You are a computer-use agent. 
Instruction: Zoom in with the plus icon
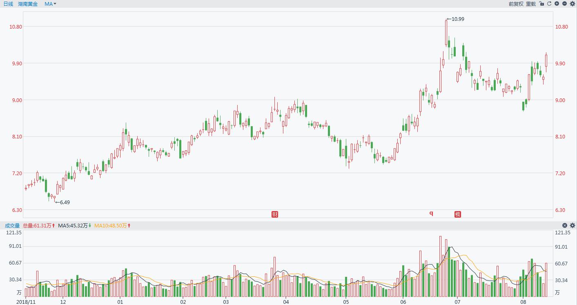557,4
